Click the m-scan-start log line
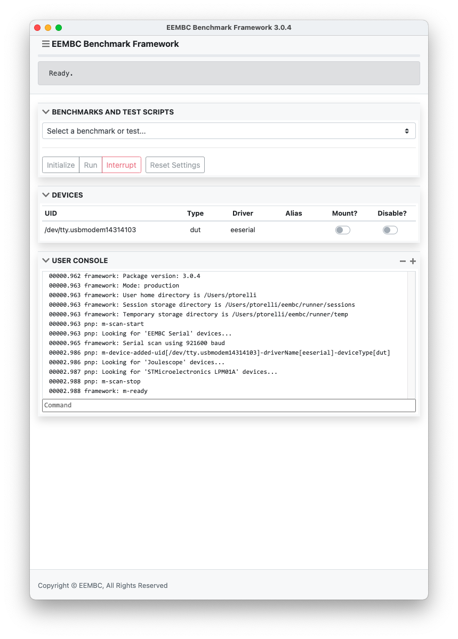The width and height of the screenshot is (458, 639). click(x=96, y=324)
